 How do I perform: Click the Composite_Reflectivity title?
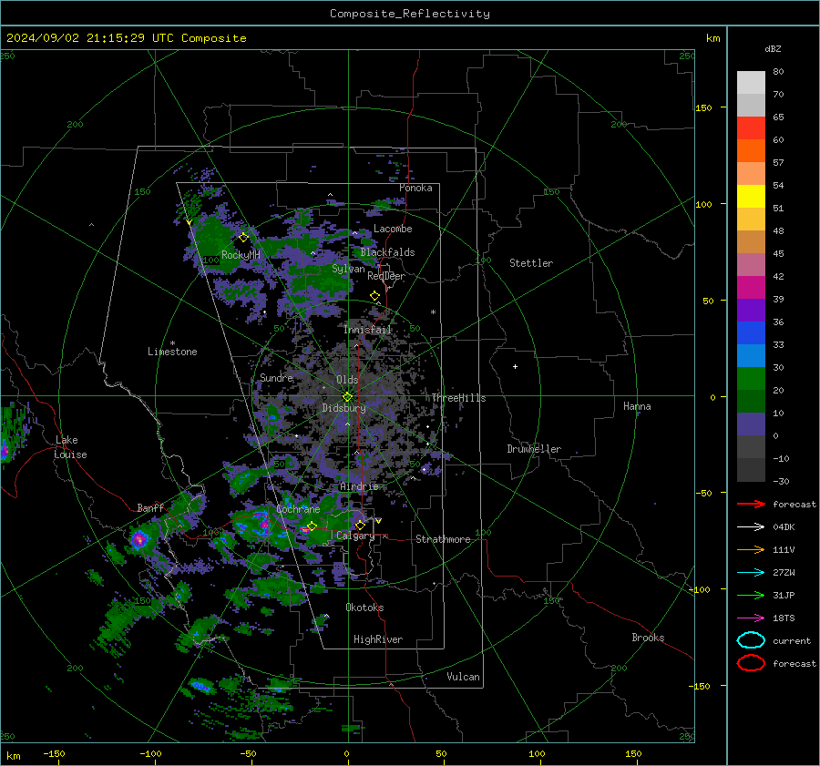pos(410,14)
